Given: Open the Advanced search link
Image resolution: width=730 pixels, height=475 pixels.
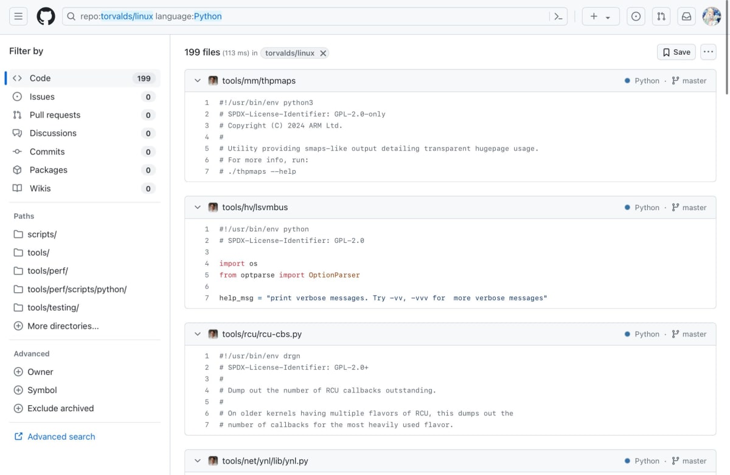Looking at the screenshot, I should (x=55, y=436).
